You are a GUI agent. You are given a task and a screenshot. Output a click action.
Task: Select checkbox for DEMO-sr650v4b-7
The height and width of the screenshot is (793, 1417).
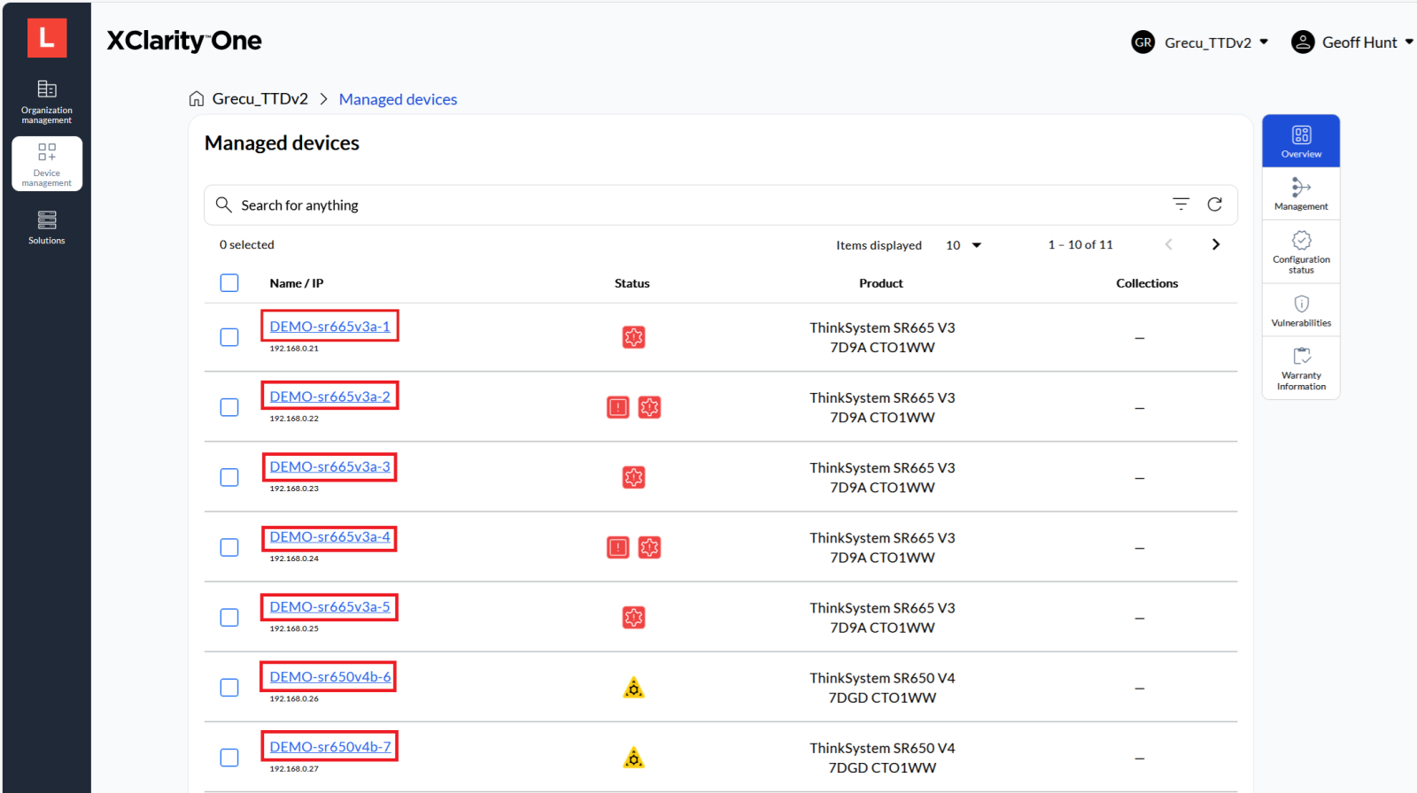(229, 758)
